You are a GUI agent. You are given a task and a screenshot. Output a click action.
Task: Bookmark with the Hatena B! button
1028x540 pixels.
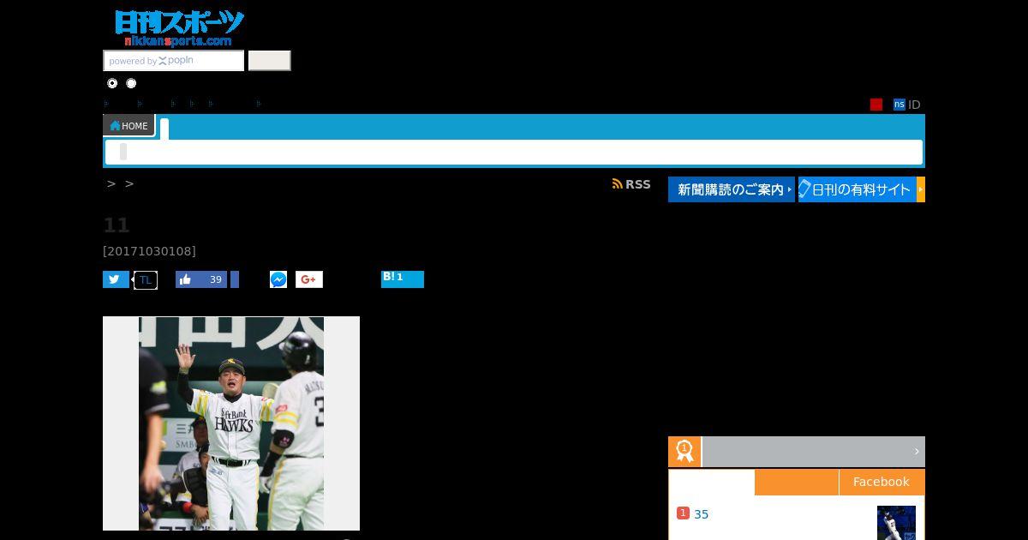point(403,279)
